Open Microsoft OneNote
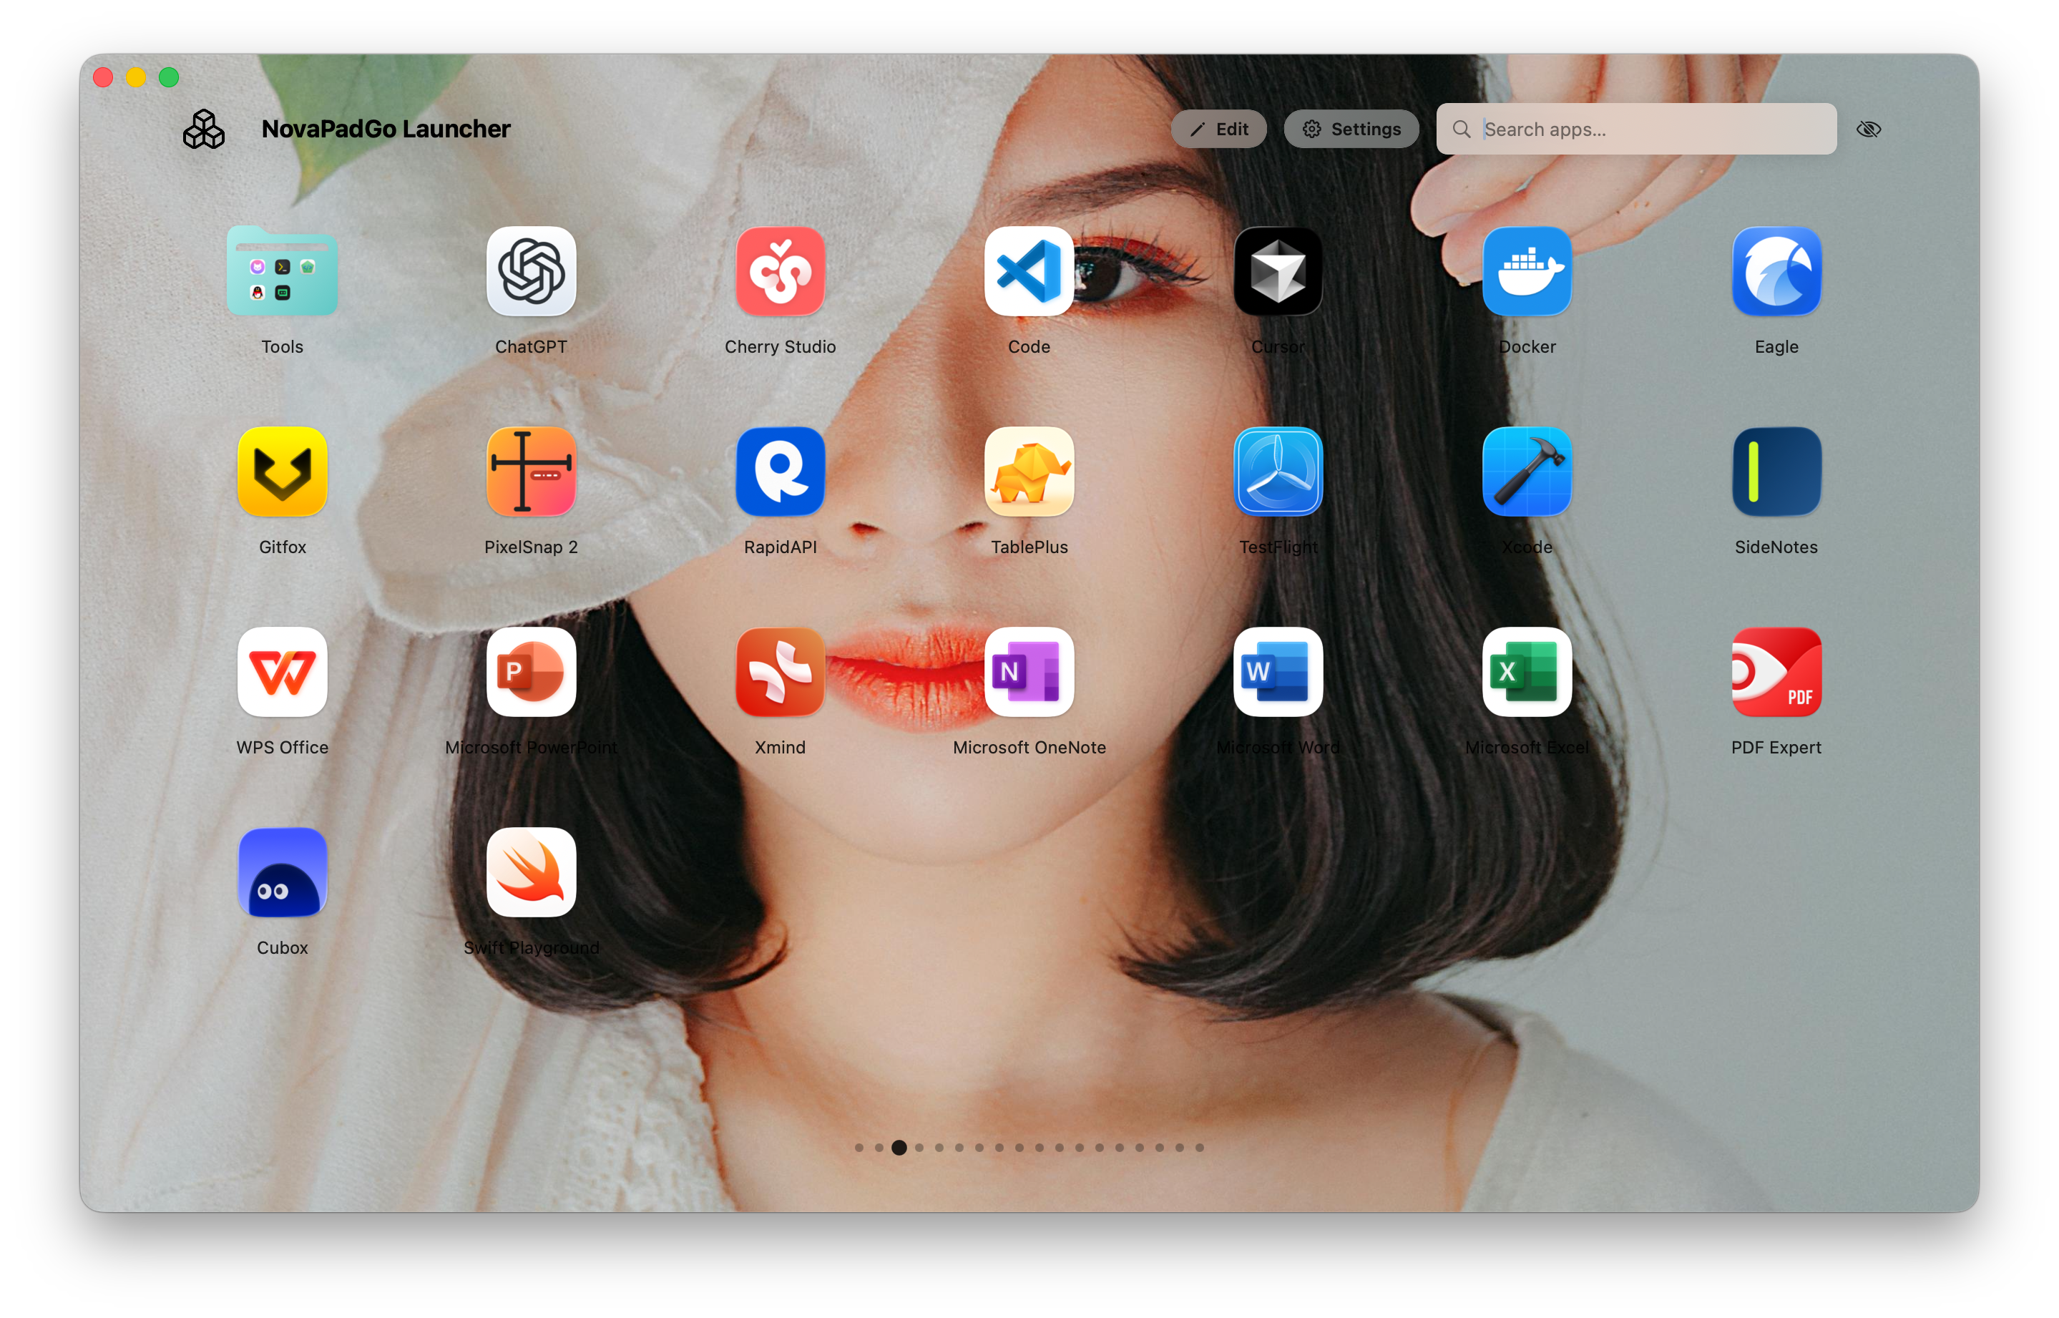Image resolution: width=2059 pixels, height=1318 pixels. click(x=1029, y=673)
